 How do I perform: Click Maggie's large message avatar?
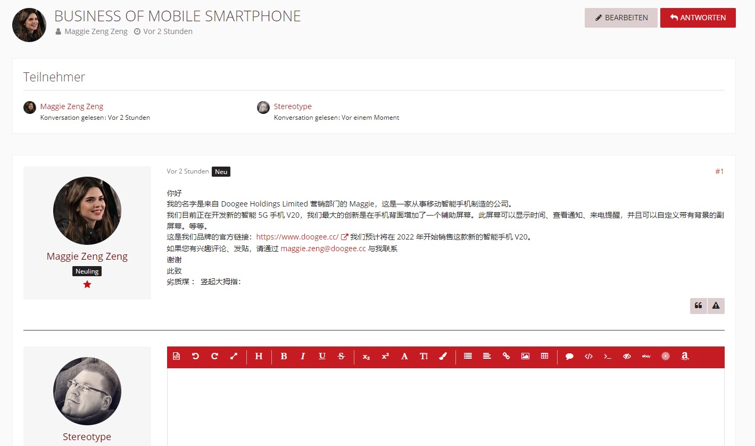(87, 211)
